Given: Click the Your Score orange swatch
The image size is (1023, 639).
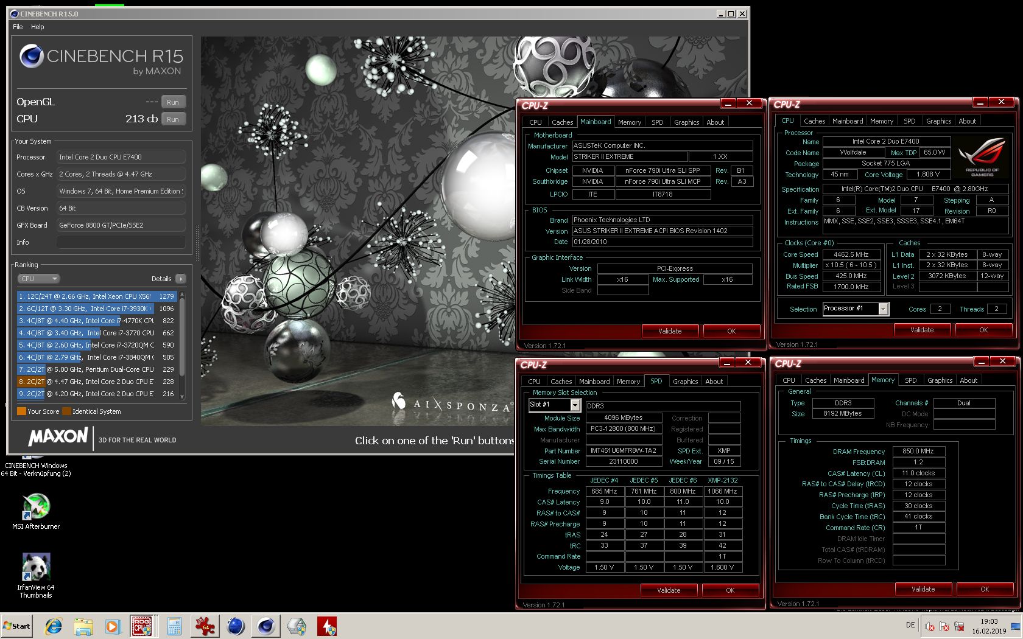Looking at the screenshot, I should click(21, 411).
